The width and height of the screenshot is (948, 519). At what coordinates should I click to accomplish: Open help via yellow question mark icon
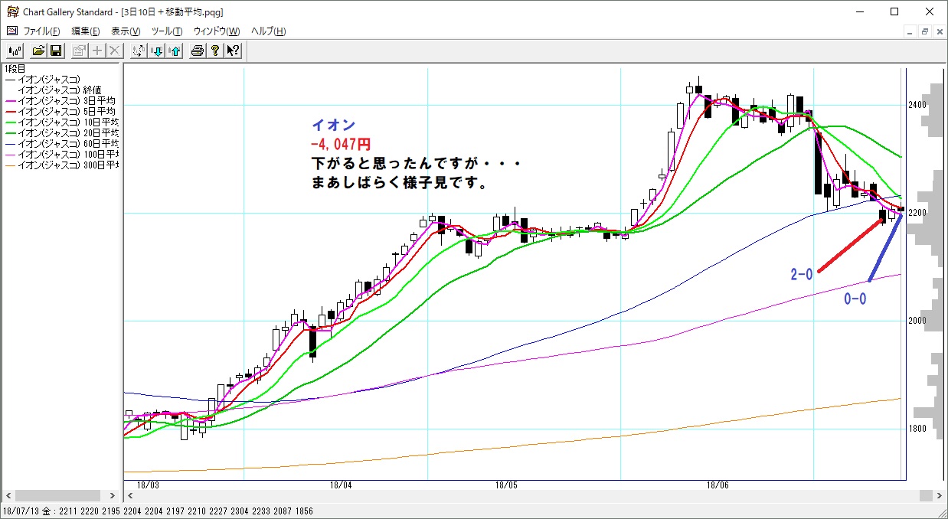pyautogui.click(x=215, y=51)
